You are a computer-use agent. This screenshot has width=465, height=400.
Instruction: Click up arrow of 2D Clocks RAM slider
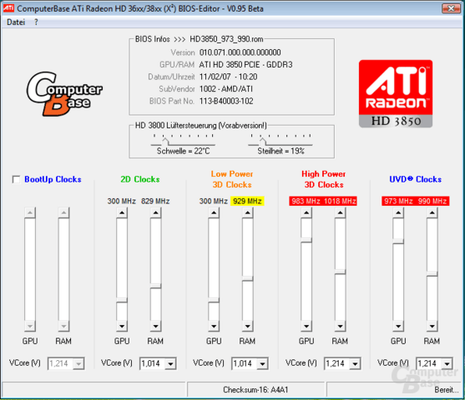[155, 212]
